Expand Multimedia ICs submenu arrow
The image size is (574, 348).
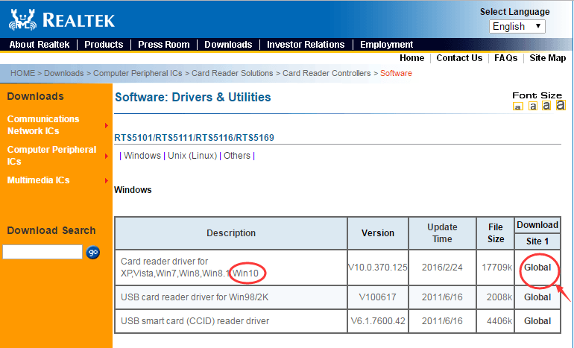(x=107, y=180)
